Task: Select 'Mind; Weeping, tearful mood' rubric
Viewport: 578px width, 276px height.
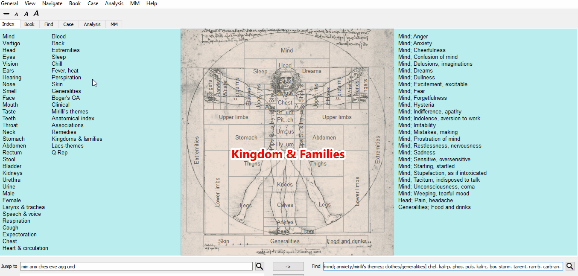Action: [434, 194]
